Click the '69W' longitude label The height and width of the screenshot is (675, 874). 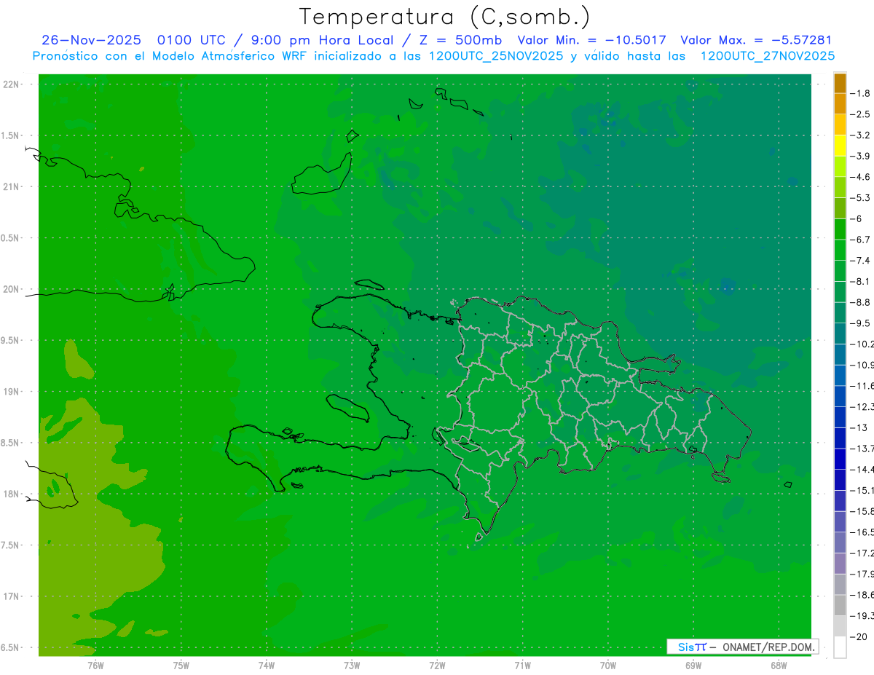coord(693,665)
